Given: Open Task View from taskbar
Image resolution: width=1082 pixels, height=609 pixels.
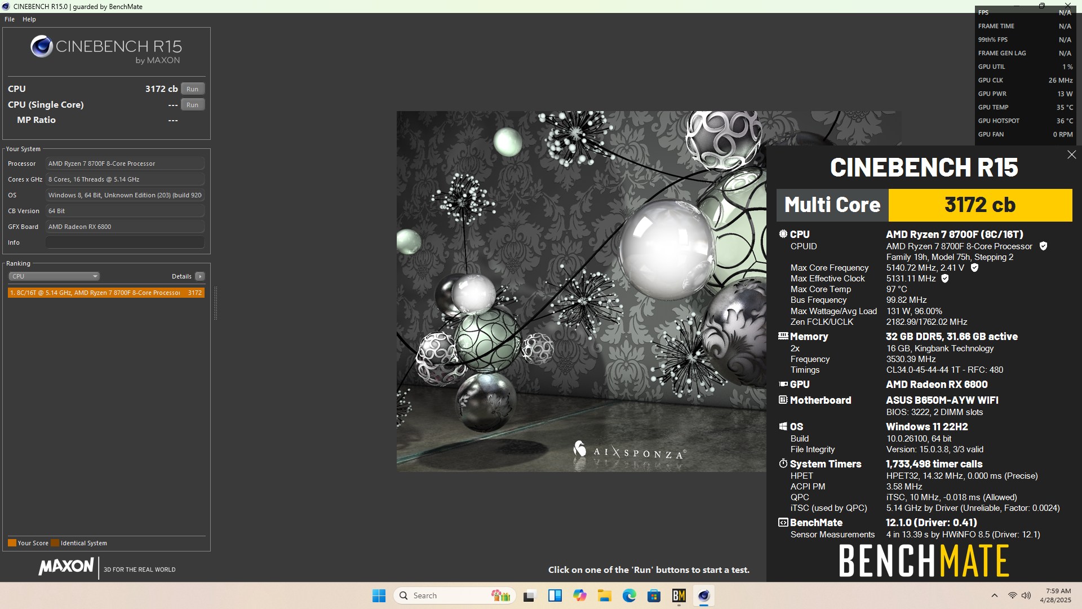Looking at the screenshot, I should 529,595.
